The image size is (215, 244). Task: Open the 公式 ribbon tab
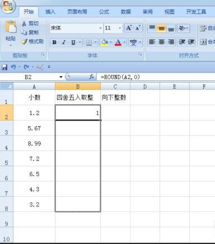click(104, 12)
